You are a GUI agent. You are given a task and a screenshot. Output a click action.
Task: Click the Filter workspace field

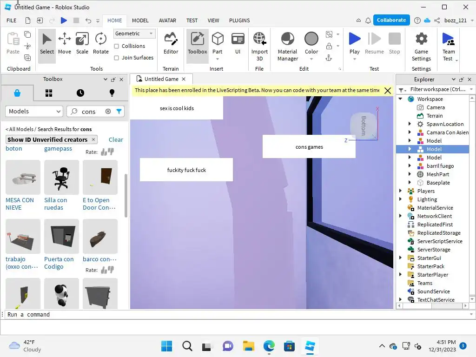(437, 89)
